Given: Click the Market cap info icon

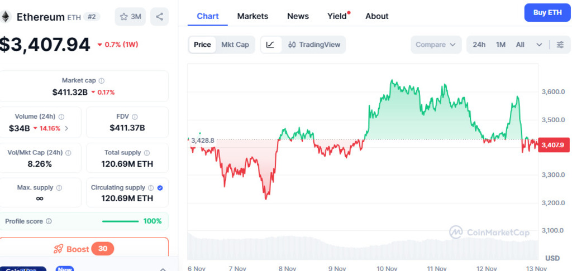Looking at the screenshot, I should pos(102,81).
